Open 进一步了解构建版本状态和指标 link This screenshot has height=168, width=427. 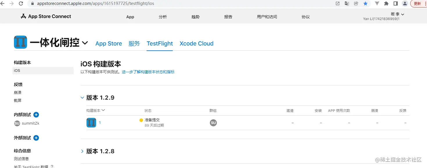(x=148, y=72)
